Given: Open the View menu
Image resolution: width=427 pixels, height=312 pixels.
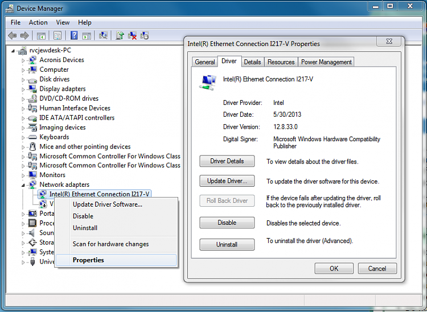Looking at the screenshot, I should 63,23.
